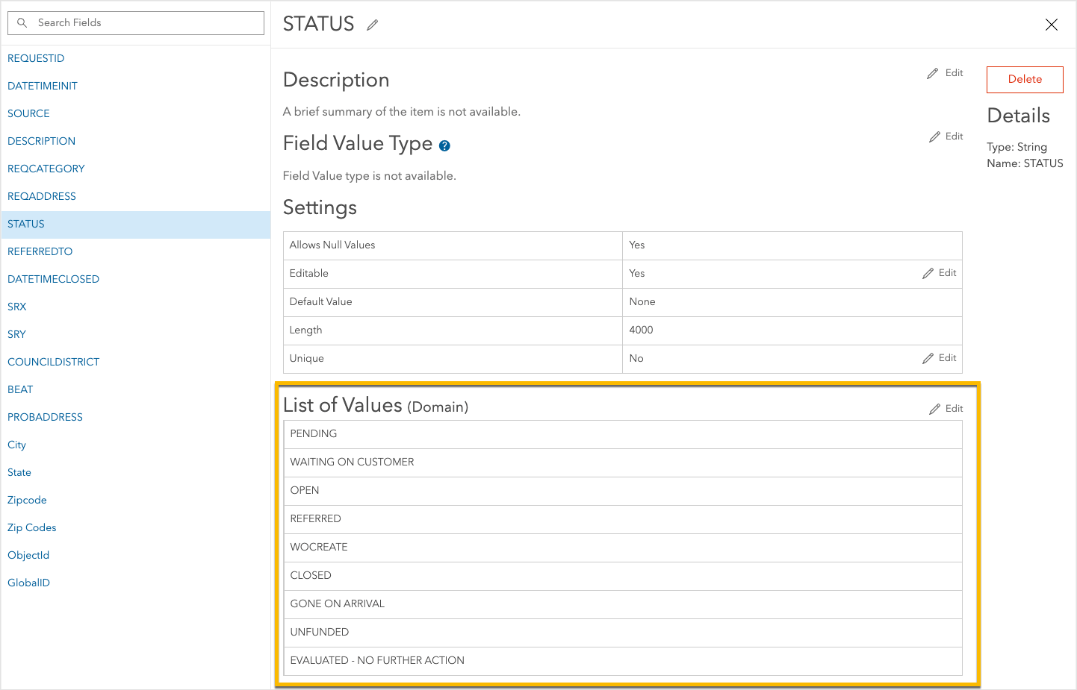Edit the List of Values domain

[945, 408]
